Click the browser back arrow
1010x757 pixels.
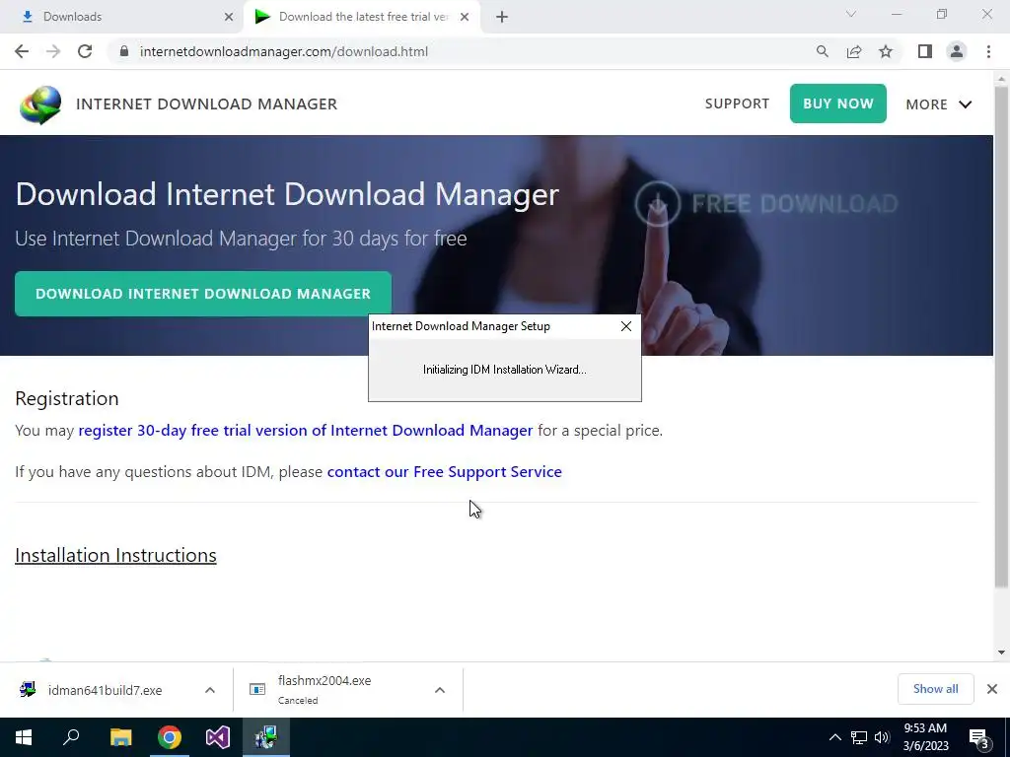pos(22,51)
